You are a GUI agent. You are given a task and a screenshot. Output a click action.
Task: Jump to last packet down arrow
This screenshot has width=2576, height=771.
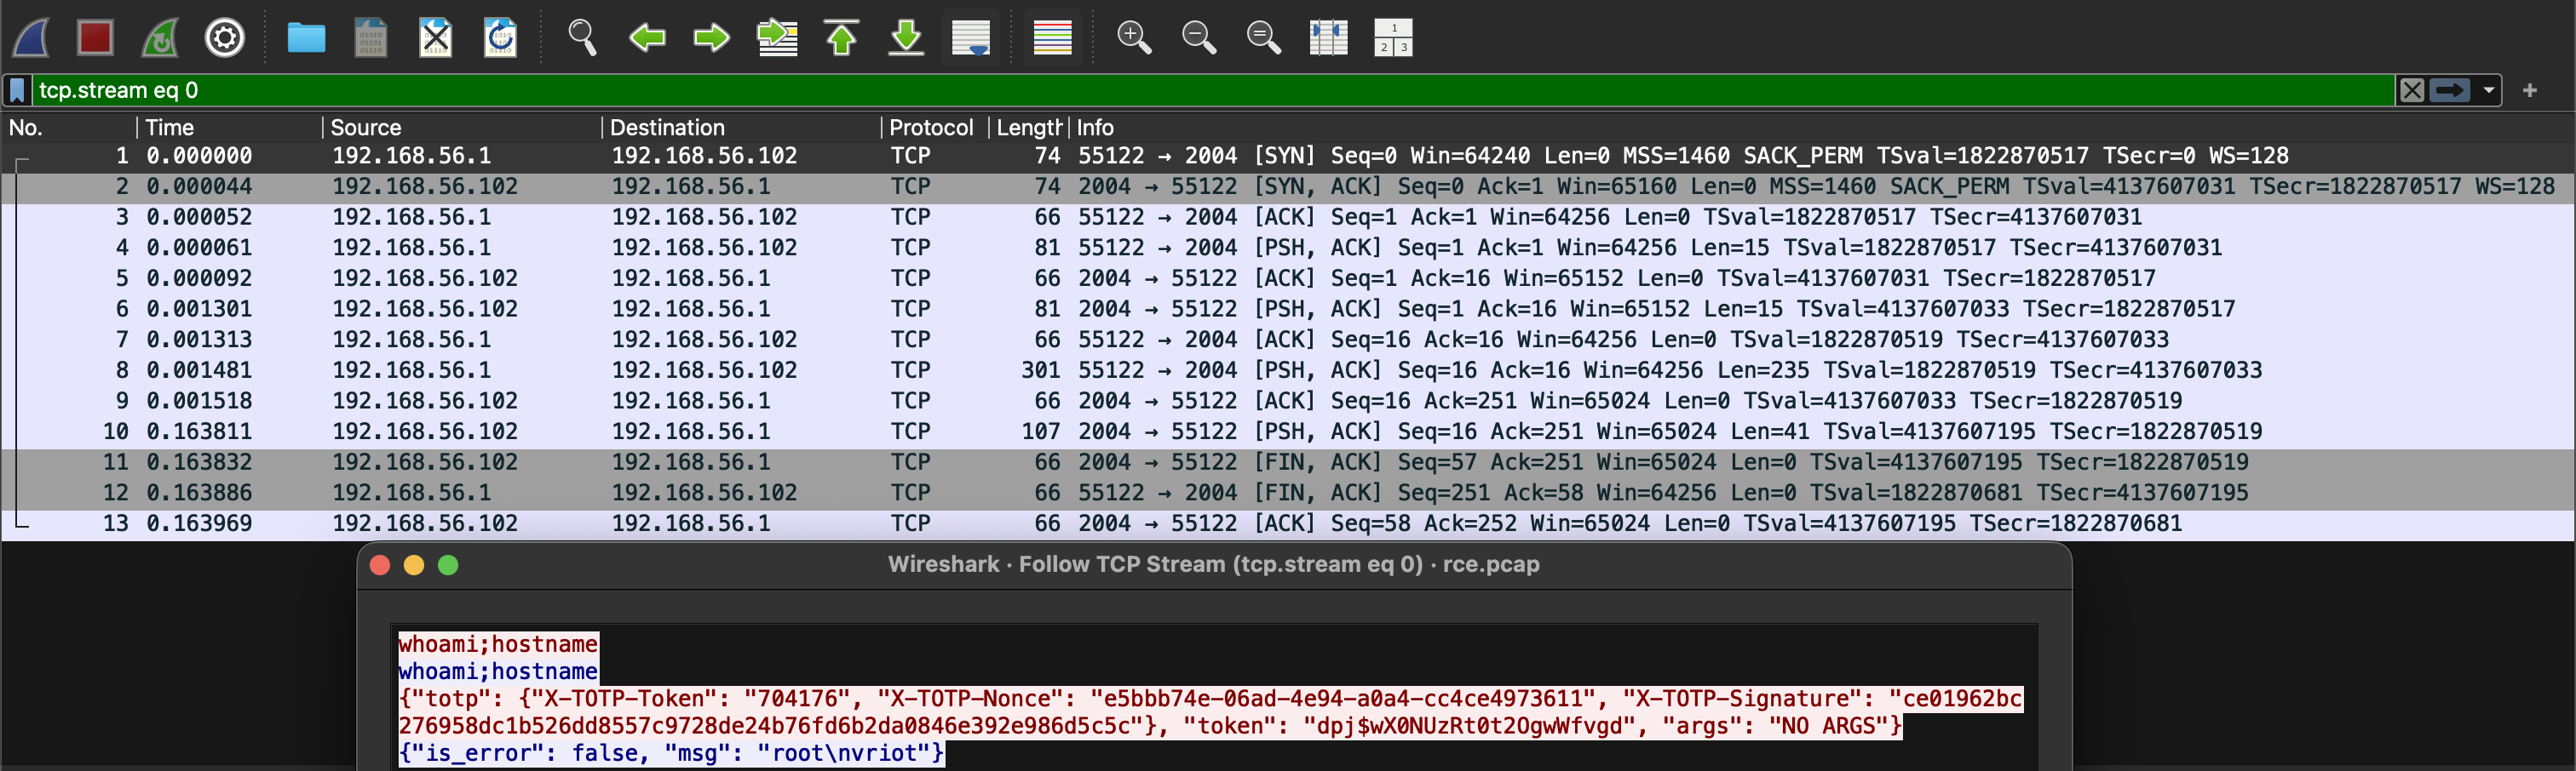tap(906, 38)
